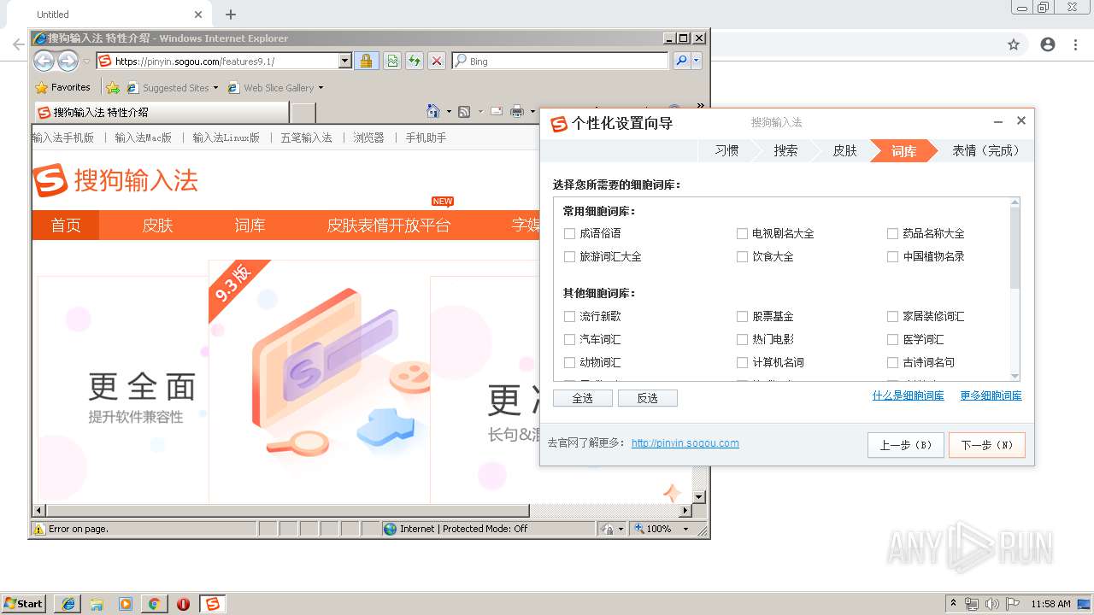Screen dimensions: 1094x615
Task: Click the Bing search magnifier button
Action: (x=681, y=61)
